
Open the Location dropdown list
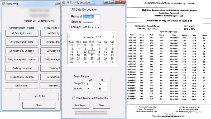pos(99,28)
